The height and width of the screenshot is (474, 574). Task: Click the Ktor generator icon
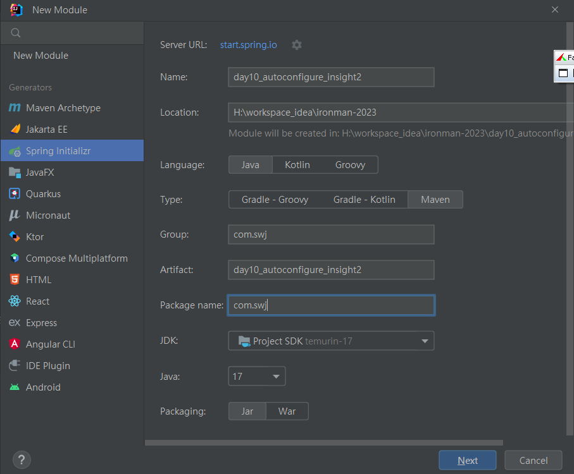(15, 237)
